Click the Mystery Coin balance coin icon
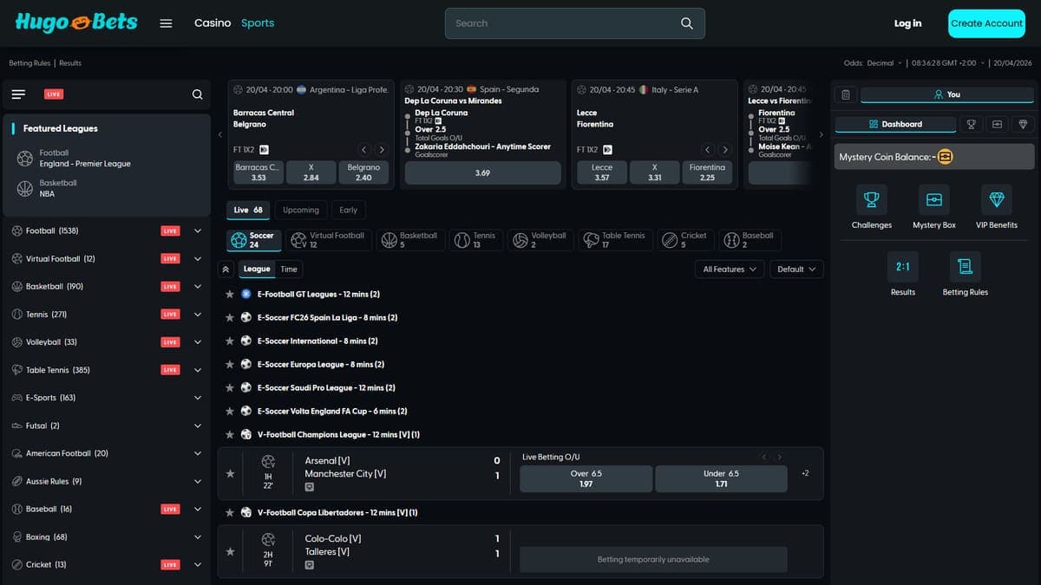This screenshot has width=1041, height=585. pos(945,157)
